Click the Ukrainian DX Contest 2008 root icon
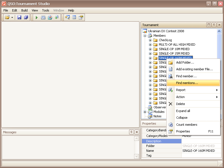Viewport: 224px width, 168px height. (x=145, y=31)
